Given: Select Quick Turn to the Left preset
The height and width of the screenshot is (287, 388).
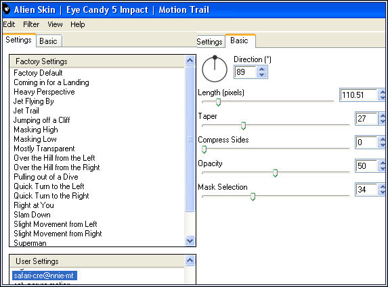Looking at the screenshot, I should 49,186.
